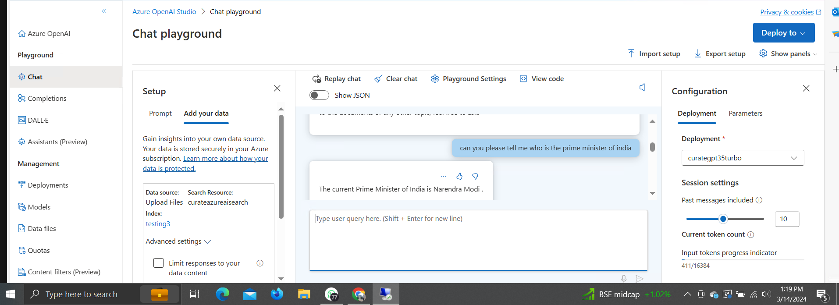839x305 pixels.
Task: Click the Setup panel vertical scrollbar
Action: [x=281, y=167]
